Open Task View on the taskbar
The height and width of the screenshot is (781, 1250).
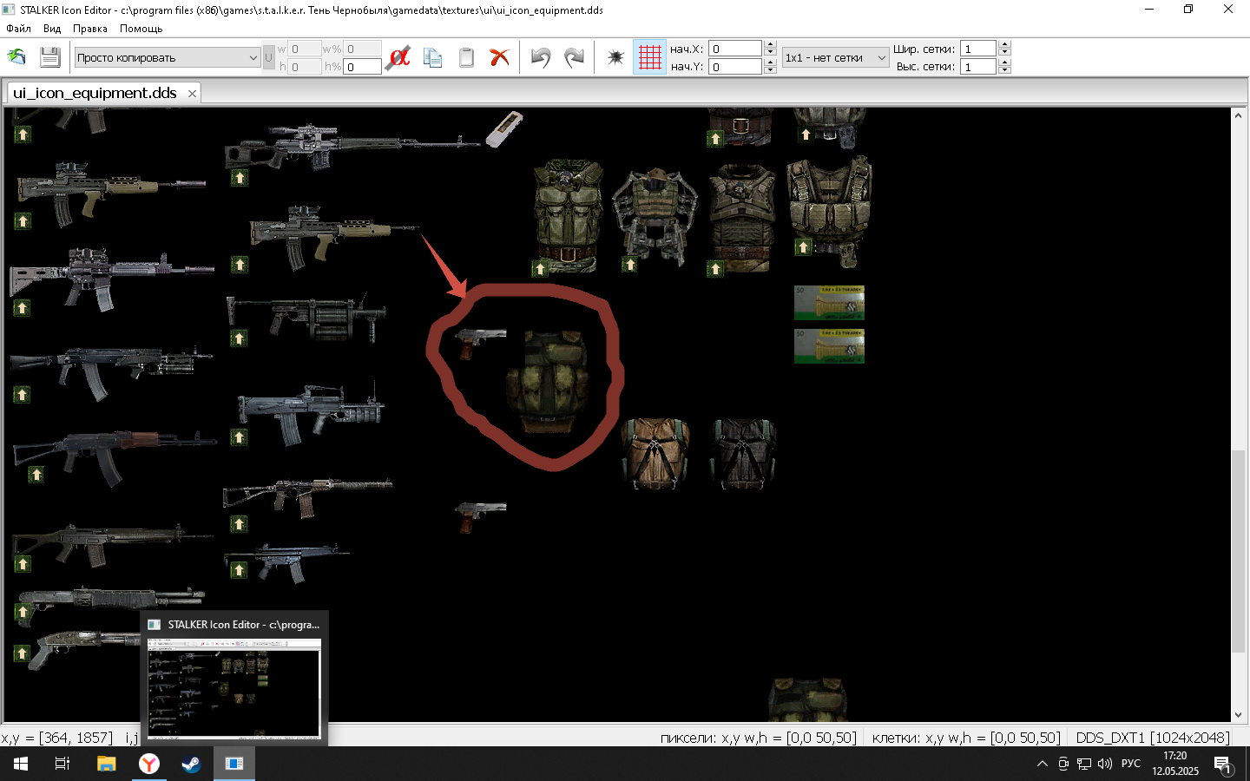click(62, 764)
